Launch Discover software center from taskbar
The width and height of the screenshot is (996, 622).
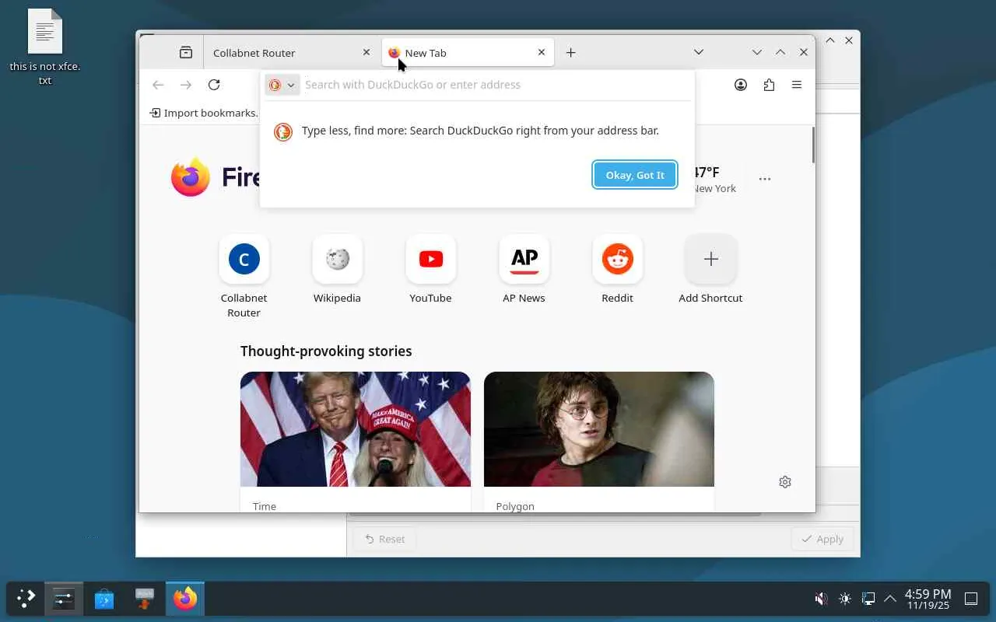pos(104,599)
